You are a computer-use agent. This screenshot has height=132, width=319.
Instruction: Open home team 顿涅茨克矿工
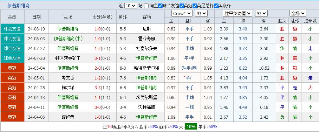pyautogui.click(x=68, y=58)
